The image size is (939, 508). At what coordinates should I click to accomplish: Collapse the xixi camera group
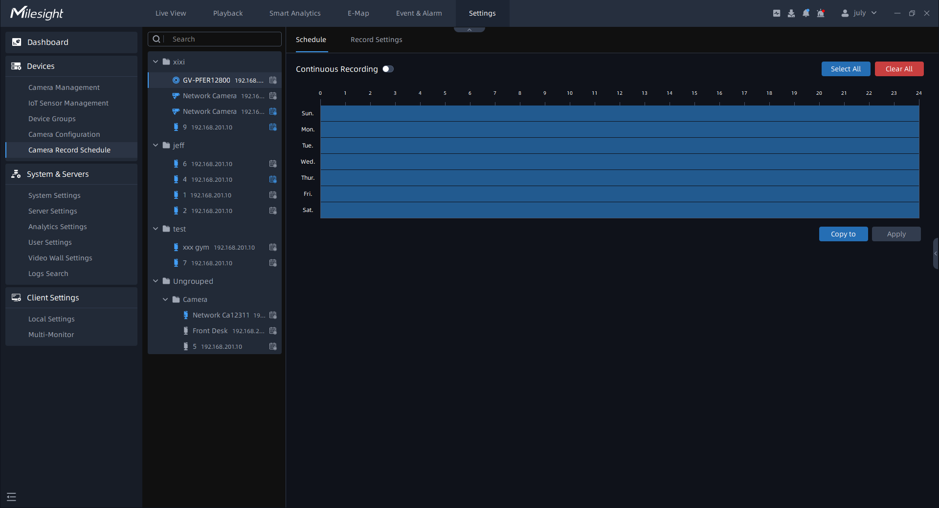point(156,62)
